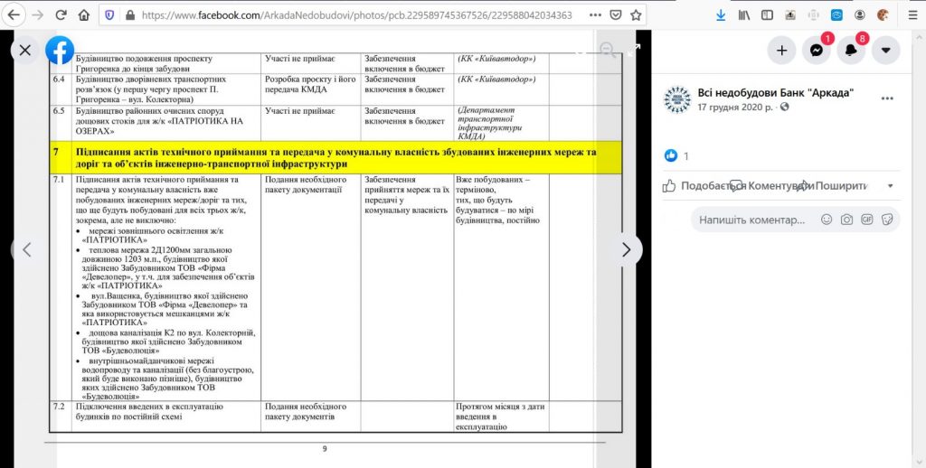The image size is (926, 468).
Task: Open the page Всі недобудови Банк "Аркада"
Action: tap(775, 93)
